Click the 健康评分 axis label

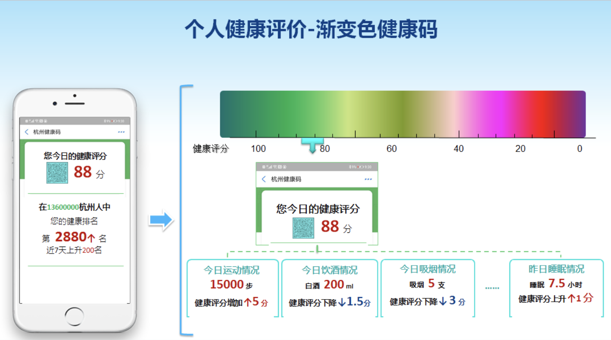[211, 149]
